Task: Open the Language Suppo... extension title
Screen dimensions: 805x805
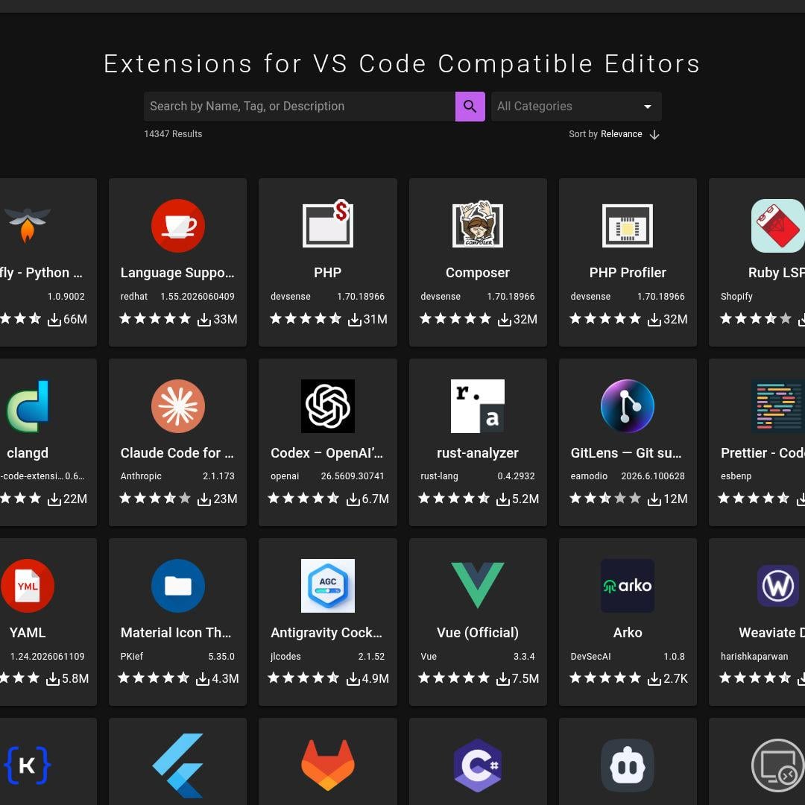Action: pyautogui.click(x=177, y=273)
